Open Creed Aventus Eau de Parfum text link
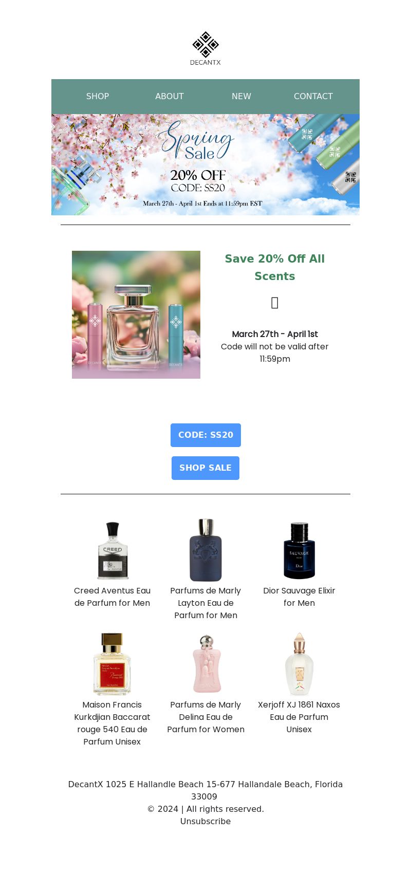Image resolution: width=411 pixels, height=873 pixels. pos(112,597)
